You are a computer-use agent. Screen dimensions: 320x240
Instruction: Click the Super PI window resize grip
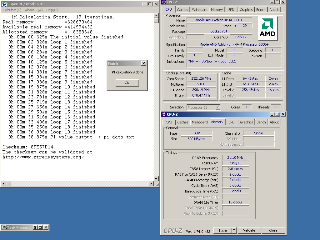pyautogui.click(x=157, y=184)
